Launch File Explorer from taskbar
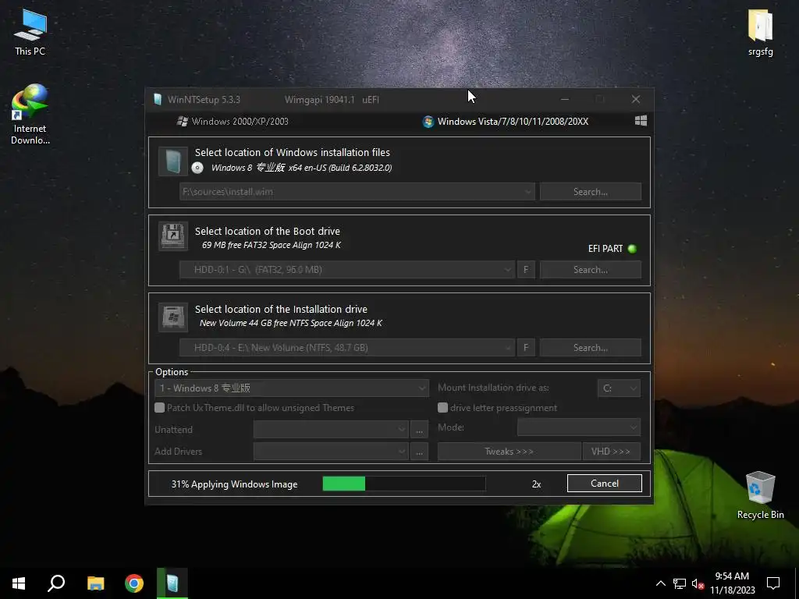 point(95,583)
